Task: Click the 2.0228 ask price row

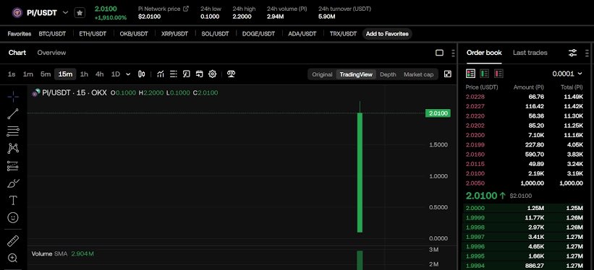Action: point(525,97)
